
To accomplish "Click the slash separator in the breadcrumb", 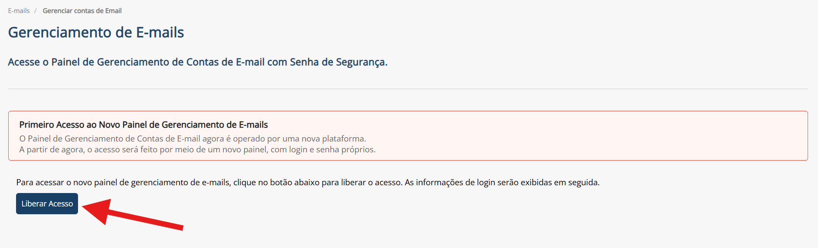I will (36, 11).
